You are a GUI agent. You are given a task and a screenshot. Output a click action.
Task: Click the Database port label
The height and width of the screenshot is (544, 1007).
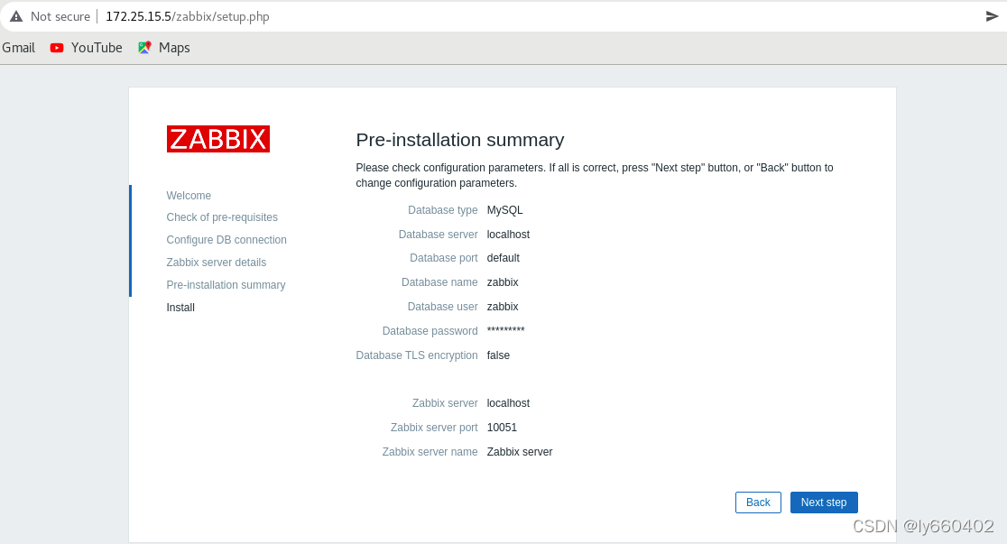444,257
